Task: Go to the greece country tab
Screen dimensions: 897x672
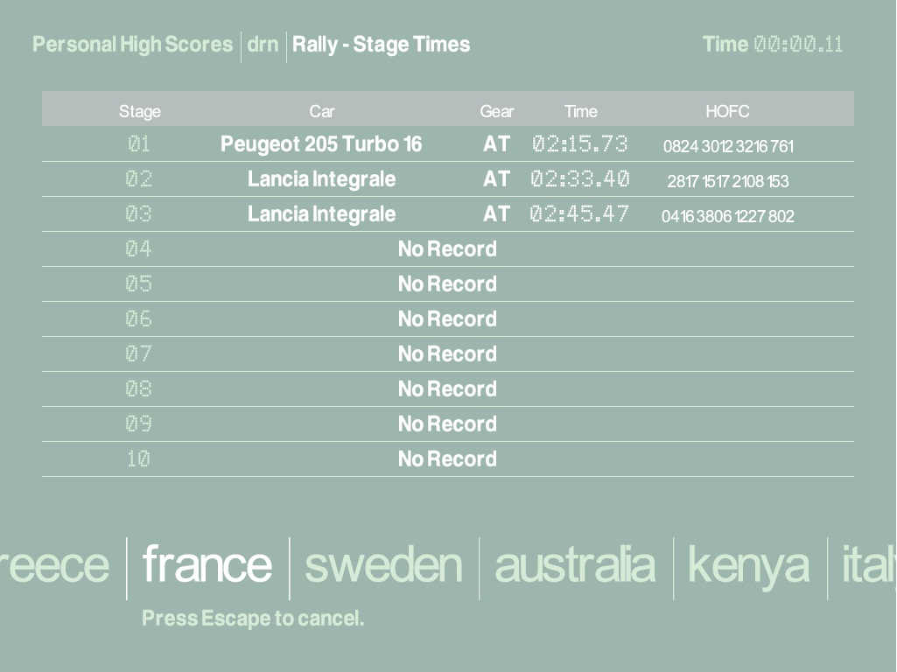Action: tap(54, 565)
